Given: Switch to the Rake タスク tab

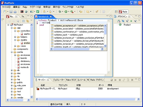Looking at the screenshot, I should coord(71,80).
